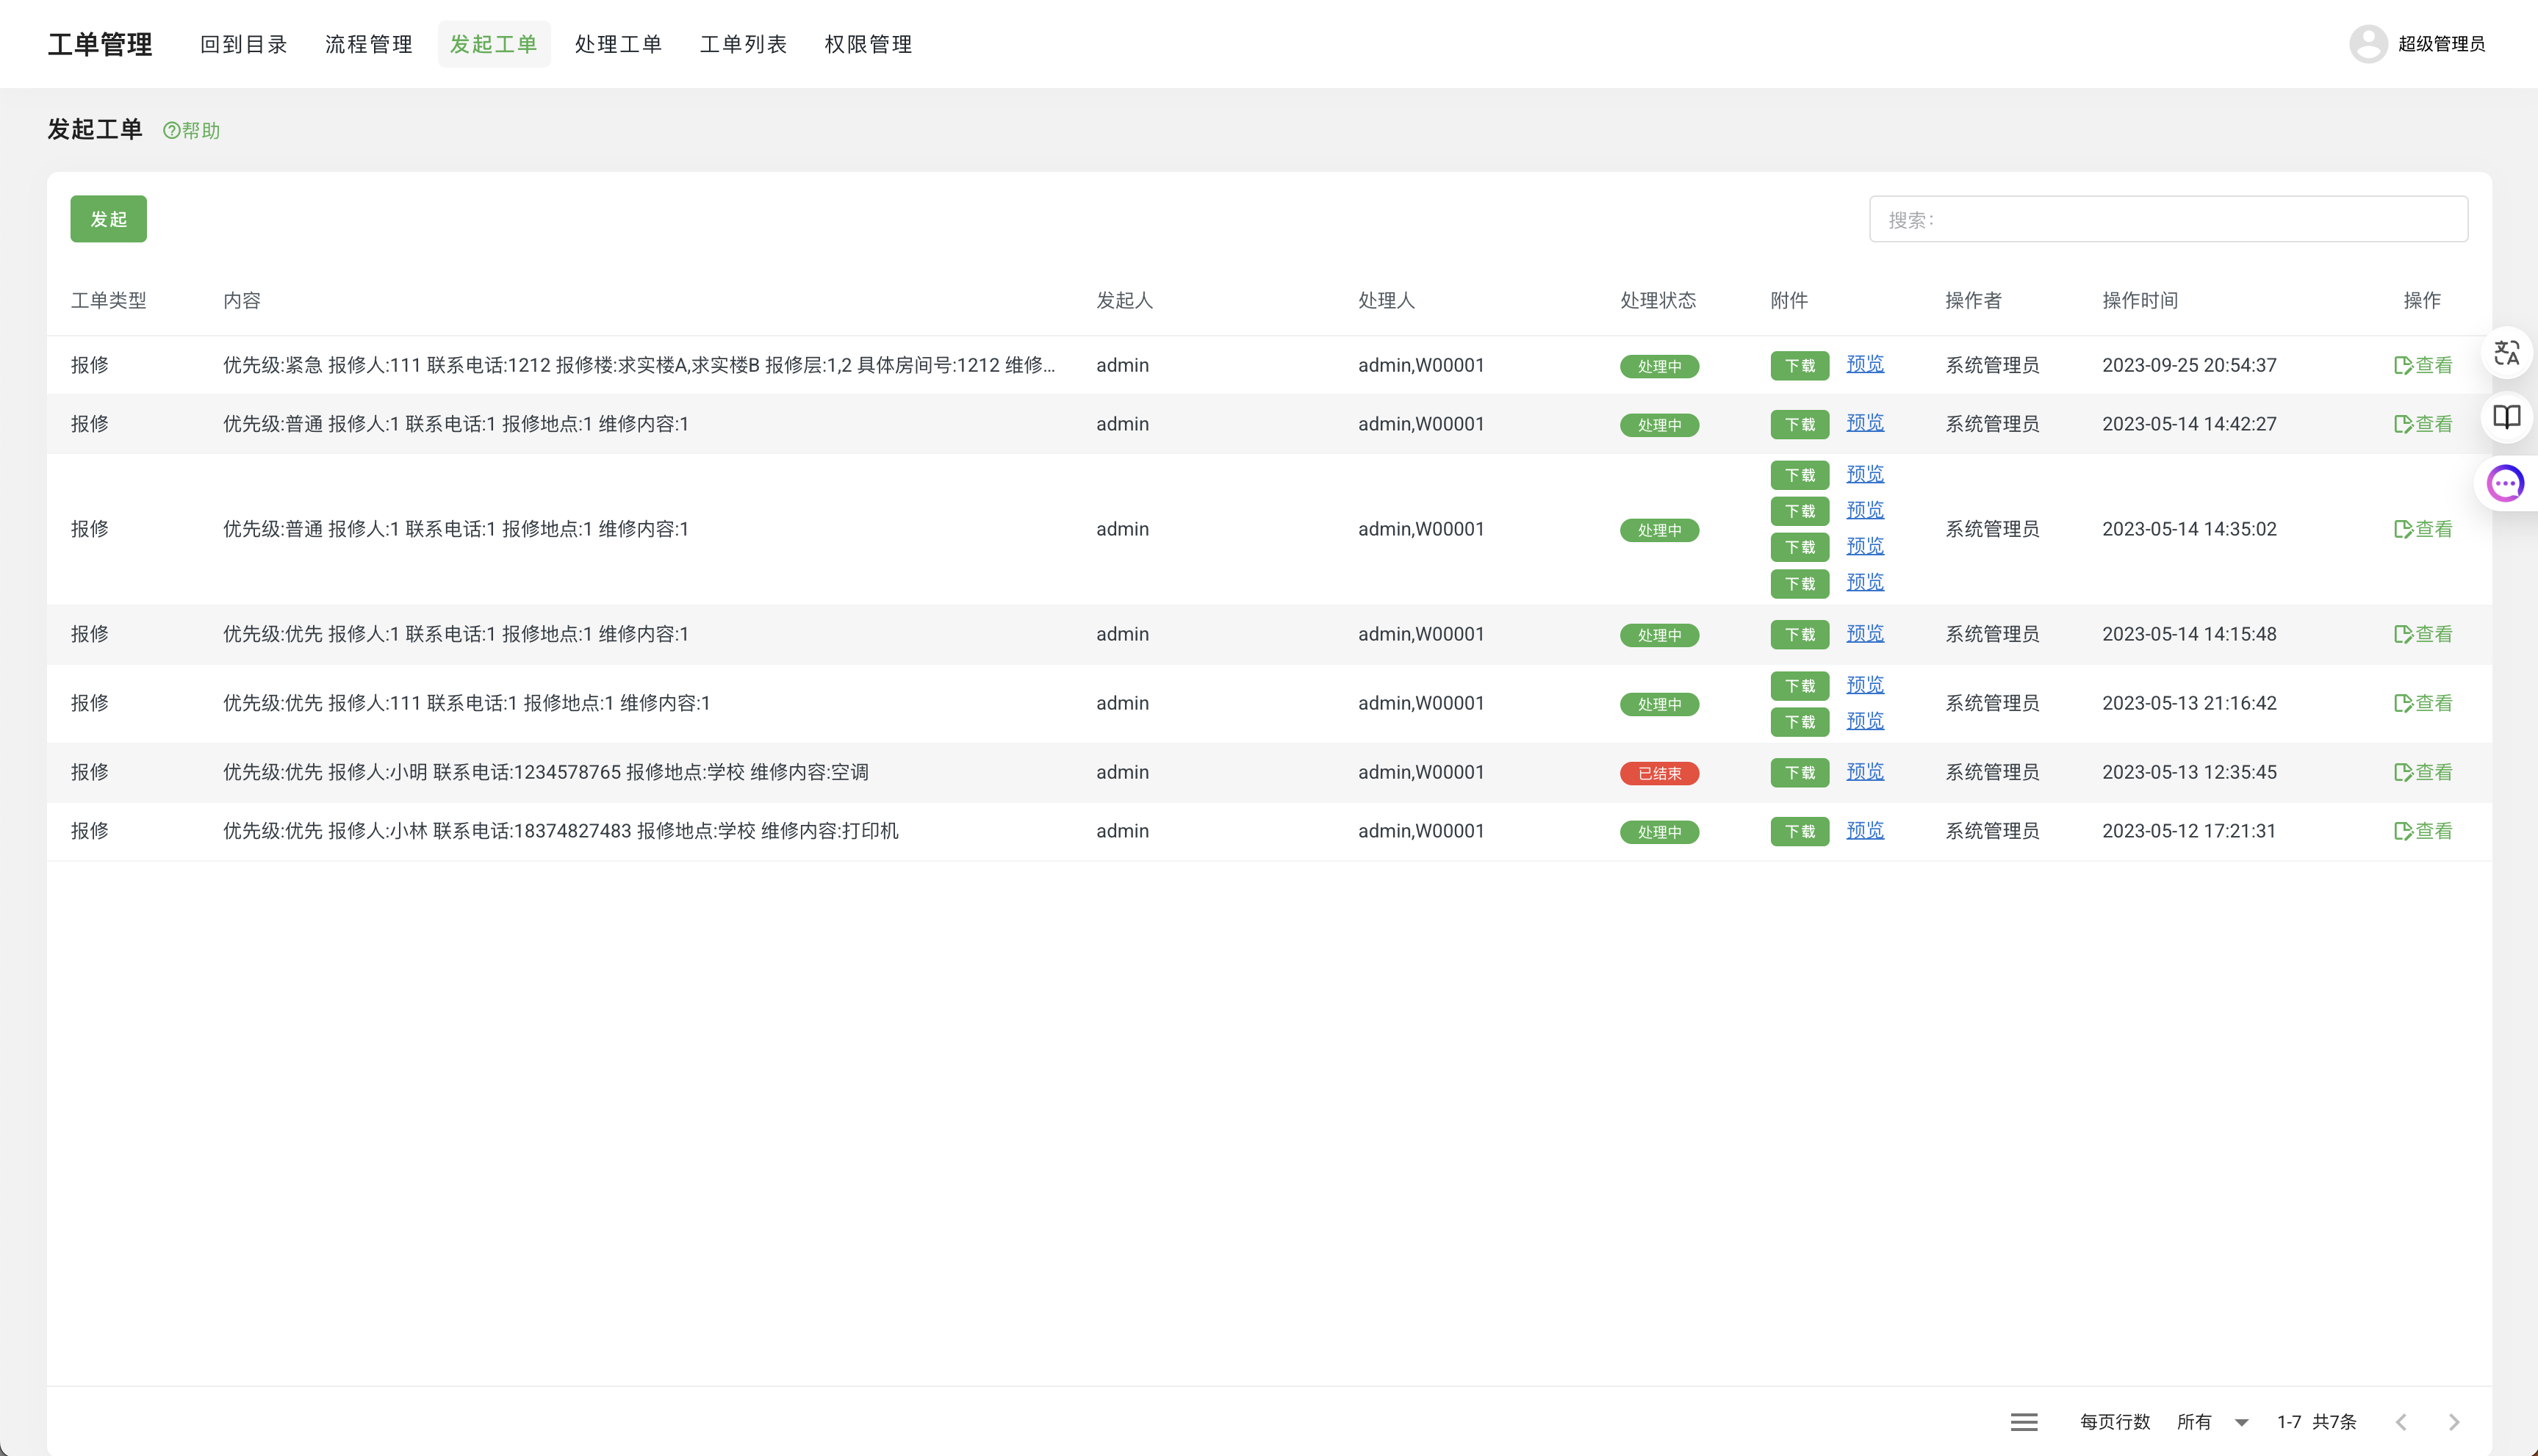Viewport: 2538px width, 1456px height.
Task: Click the 附件 column header
Action: 1789,301
